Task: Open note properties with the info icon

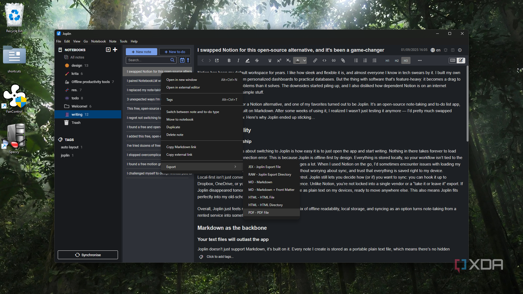Action: click(460, 50)
